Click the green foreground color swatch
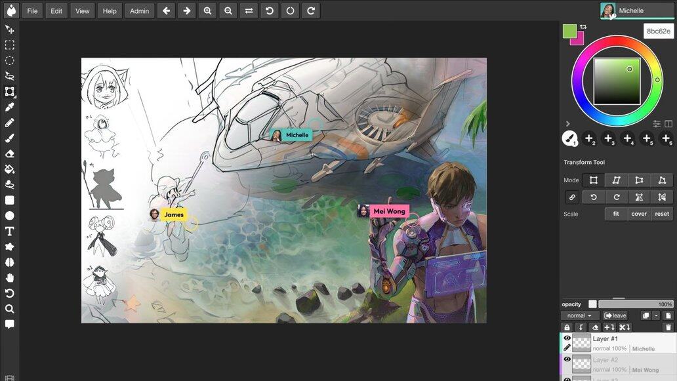677x381 pixels. 569,31
